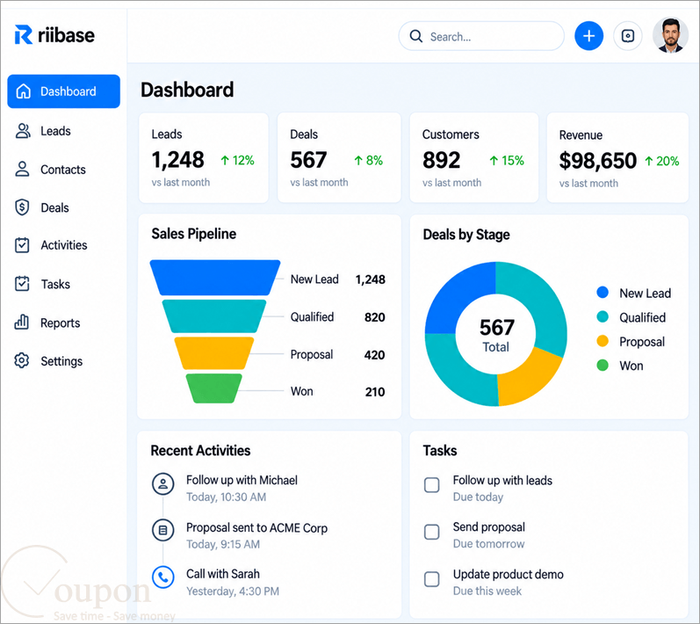The width and height of the screenshot is (700, 624).
Task: Click the riibase logo icon
Action: [24, 35]
